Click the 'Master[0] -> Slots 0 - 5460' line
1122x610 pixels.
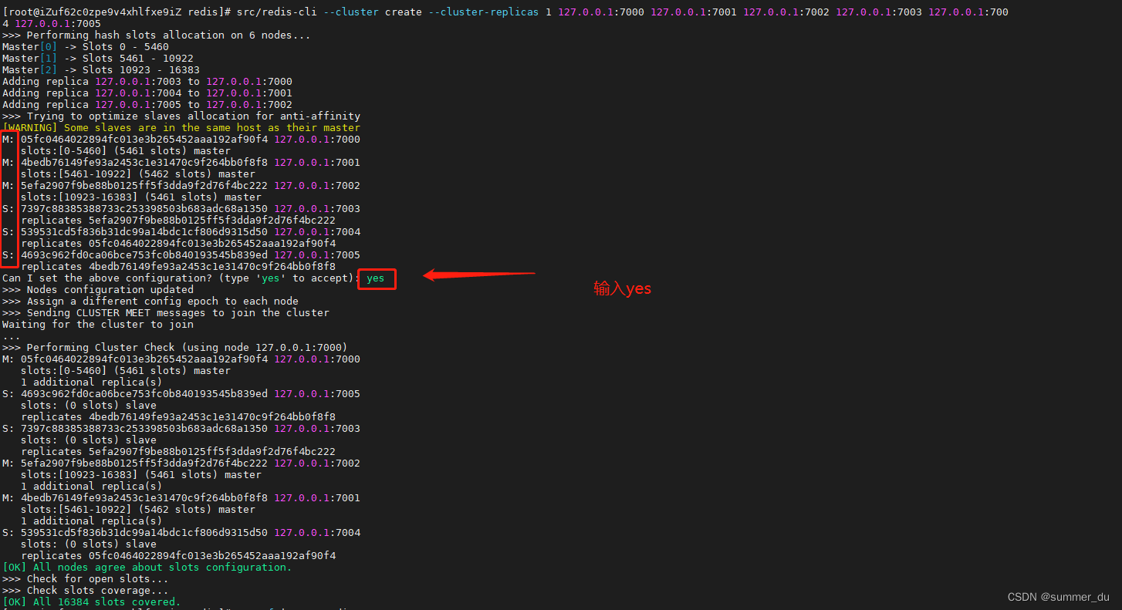pyautogui.click(x=86, y=47)
